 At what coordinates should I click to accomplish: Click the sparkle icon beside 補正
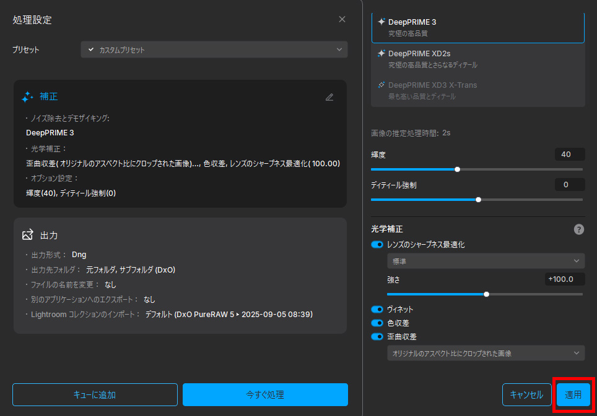pos(27,97)
